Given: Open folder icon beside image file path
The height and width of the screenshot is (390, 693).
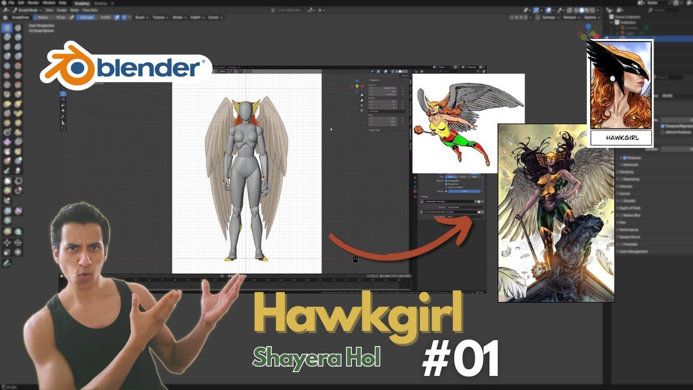Looking at the screenshot, I should (479, 212).
